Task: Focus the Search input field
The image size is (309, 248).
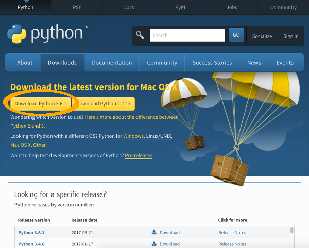Action: pos(187,36)
